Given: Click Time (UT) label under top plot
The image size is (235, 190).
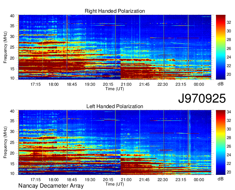Looking at the screenshot, I should coord(115,89).
